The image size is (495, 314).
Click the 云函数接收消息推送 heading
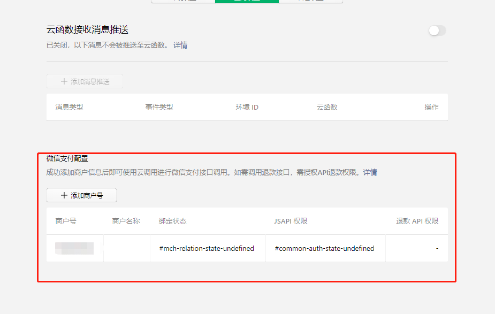(87, 29)
